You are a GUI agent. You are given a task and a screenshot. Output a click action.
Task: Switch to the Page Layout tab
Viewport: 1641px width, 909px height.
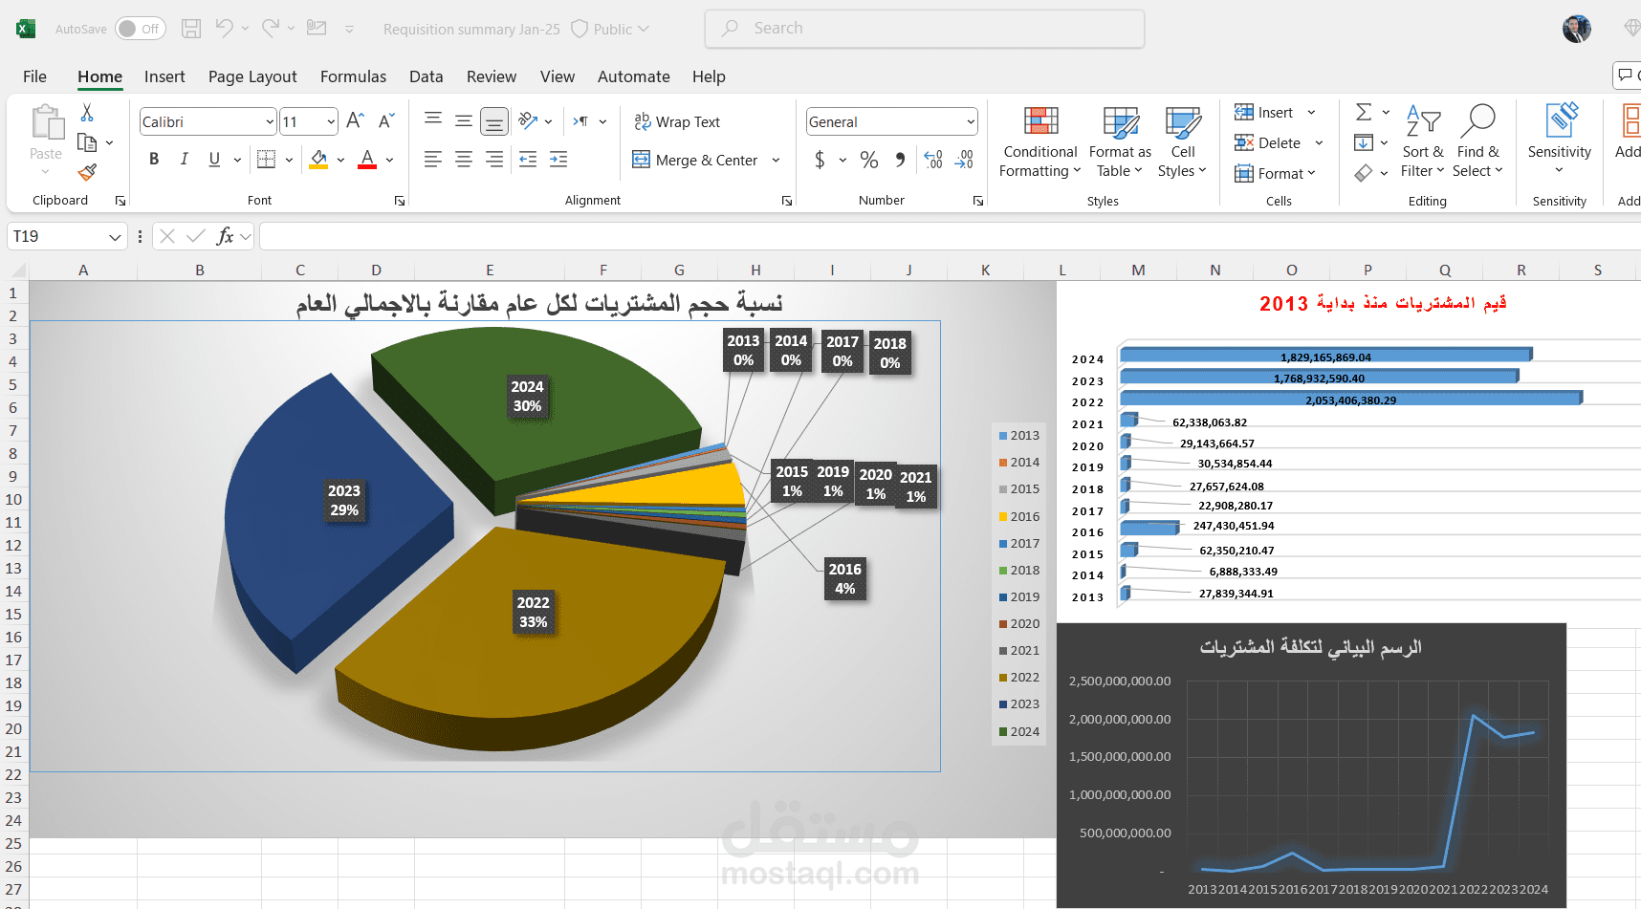[x=252, y=76]
